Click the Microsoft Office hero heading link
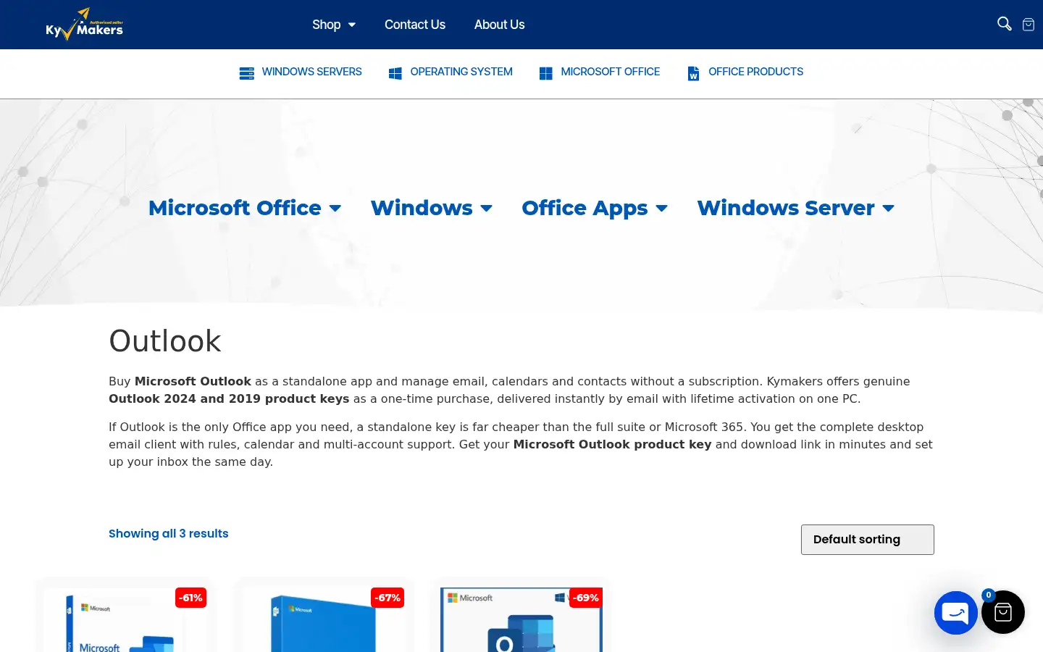The image size is (1043, 652). [235, 208]
